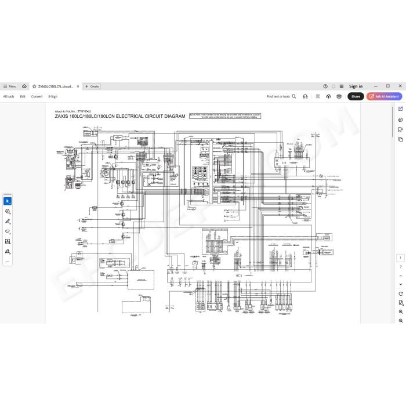Open the E-Sign tab
This screenshot has height=406, width=406.
[x=53, y=97]
